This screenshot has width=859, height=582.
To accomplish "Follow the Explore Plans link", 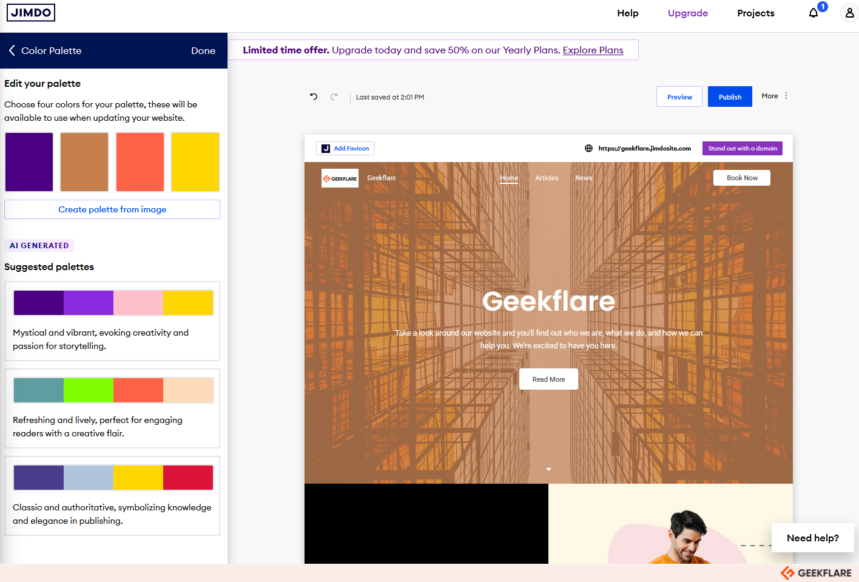I will [593, 50].
